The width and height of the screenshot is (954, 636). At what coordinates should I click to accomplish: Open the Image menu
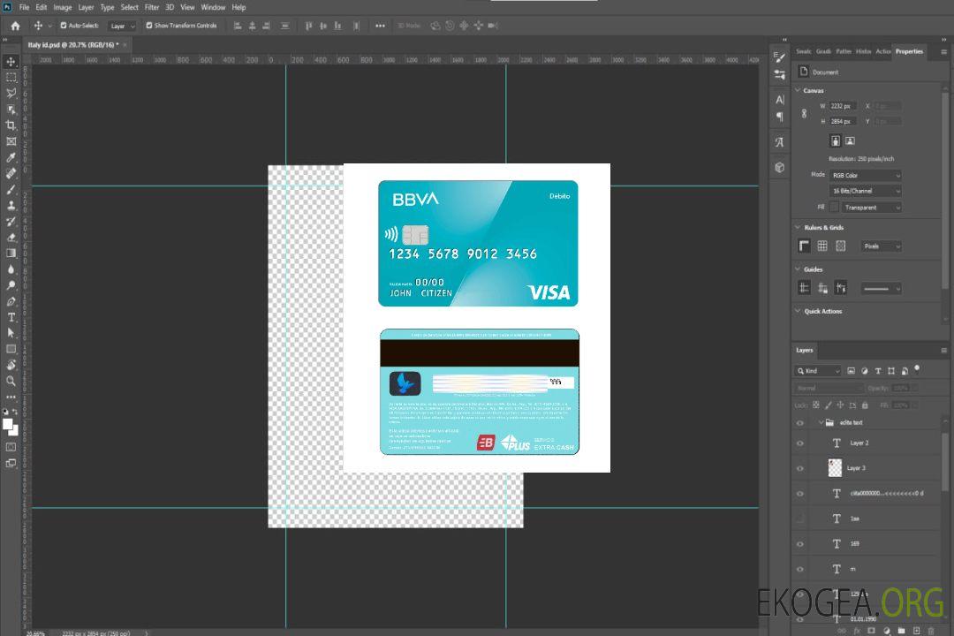click(62, 7)
